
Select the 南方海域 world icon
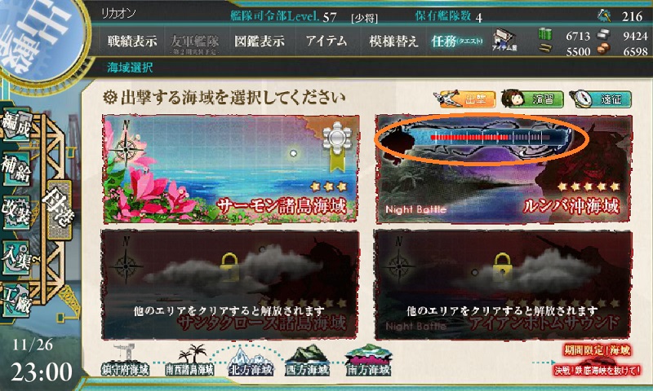pos(368,360)
